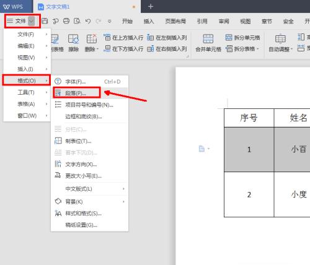Click table cell containing 1
310x265 pixels.
pyautogui.click(x=249, y=149)
